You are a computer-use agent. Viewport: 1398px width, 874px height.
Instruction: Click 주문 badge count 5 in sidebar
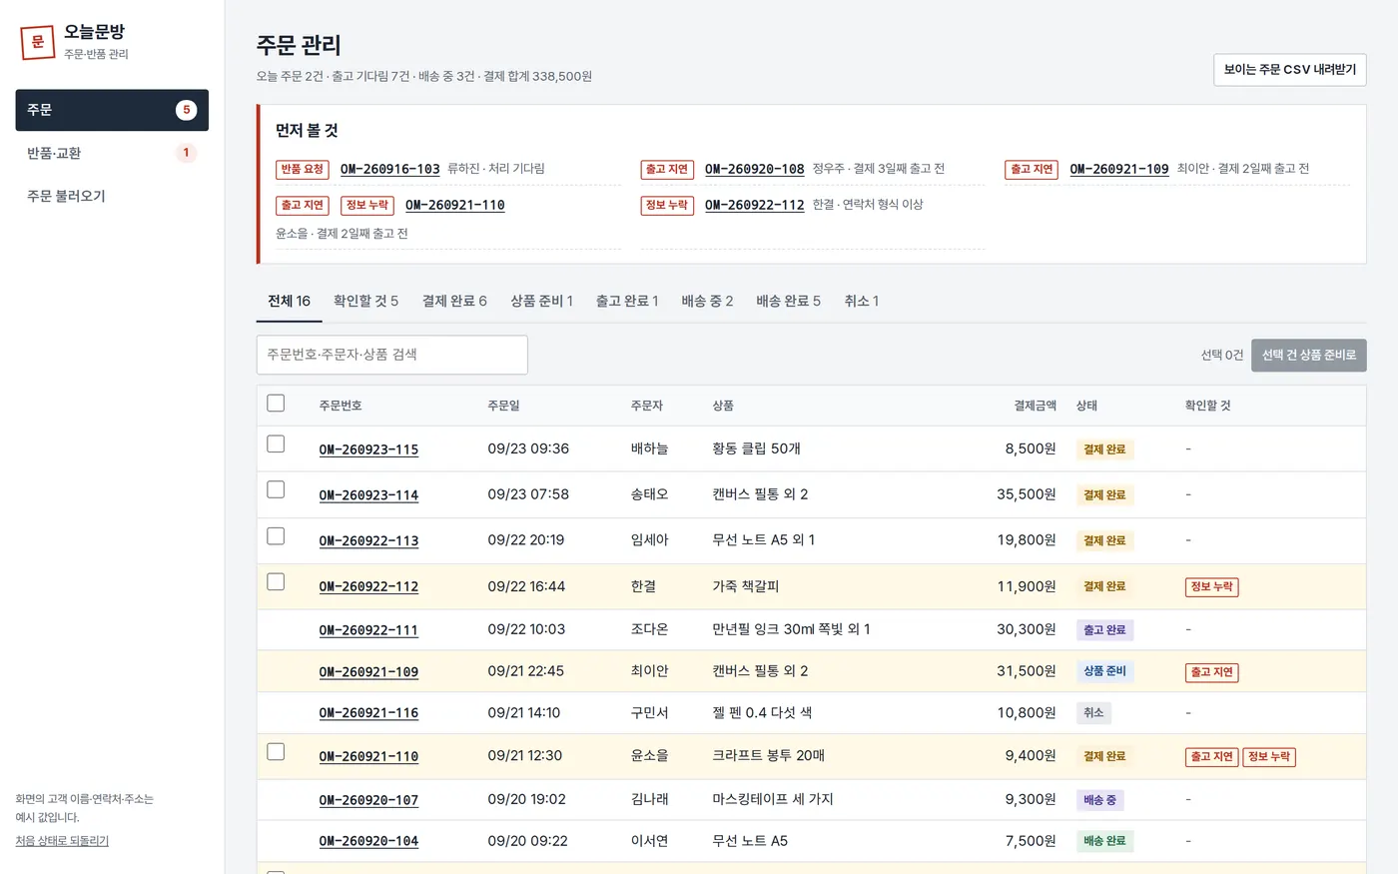[x=186, y=110]
